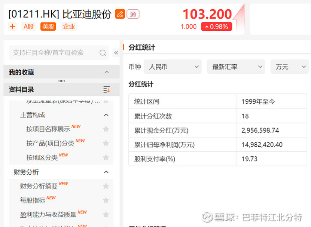311x227 pixels.
Task: Click the sort icon beside 资料目录
Action: pos(107,89)
